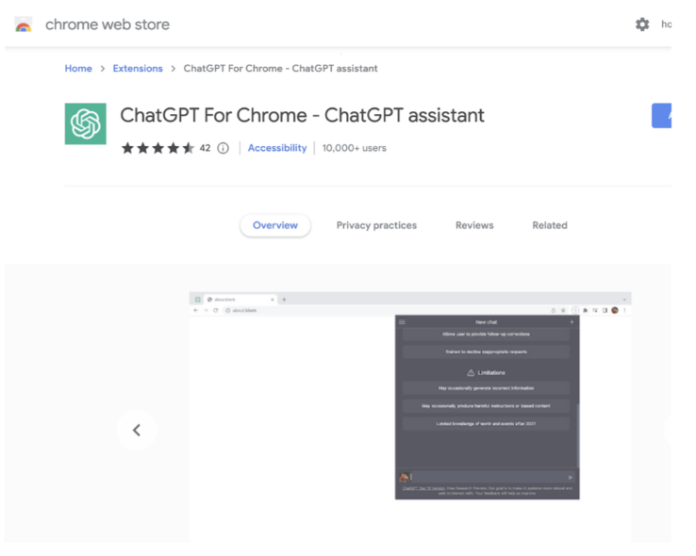This screenshot has height=556, width=696.
Task: Click the Limitations heading in preview
Action: coord(486,372)
